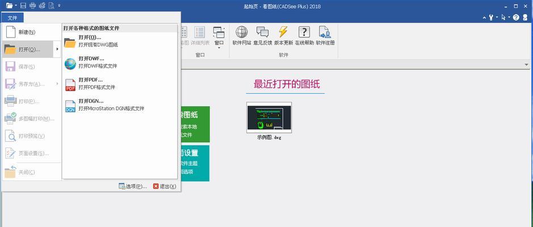The height and width of the screenshot is (227, 533).
Task: Expand submenu arrow next to 另存为(A)...
Action: coord(57,84)
